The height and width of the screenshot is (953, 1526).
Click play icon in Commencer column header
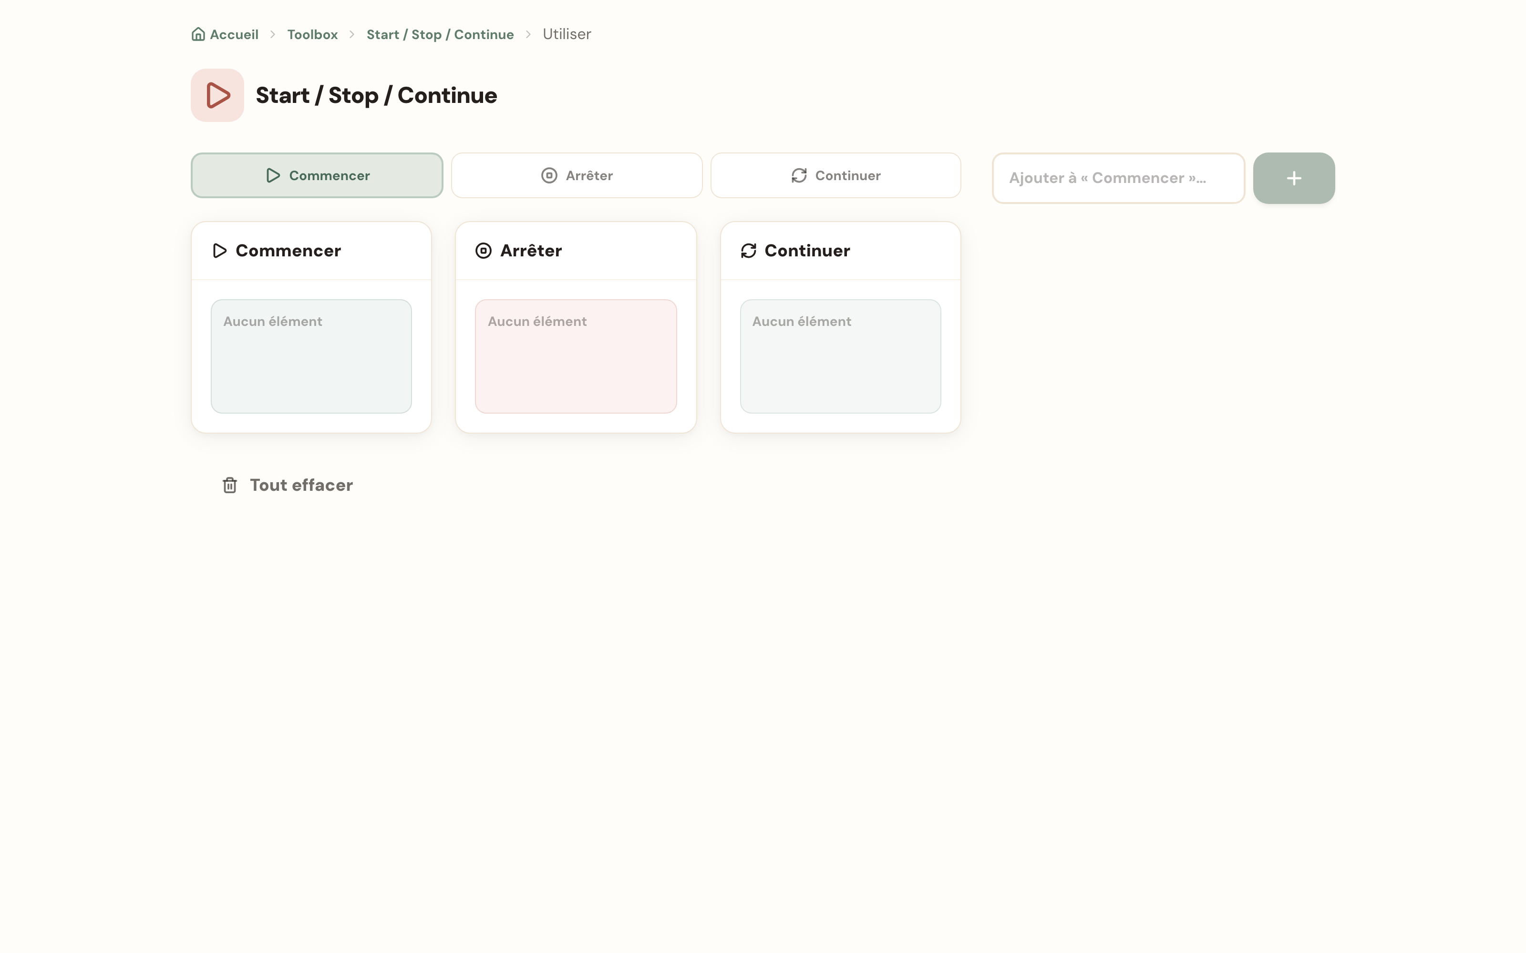tap(219, 251)
